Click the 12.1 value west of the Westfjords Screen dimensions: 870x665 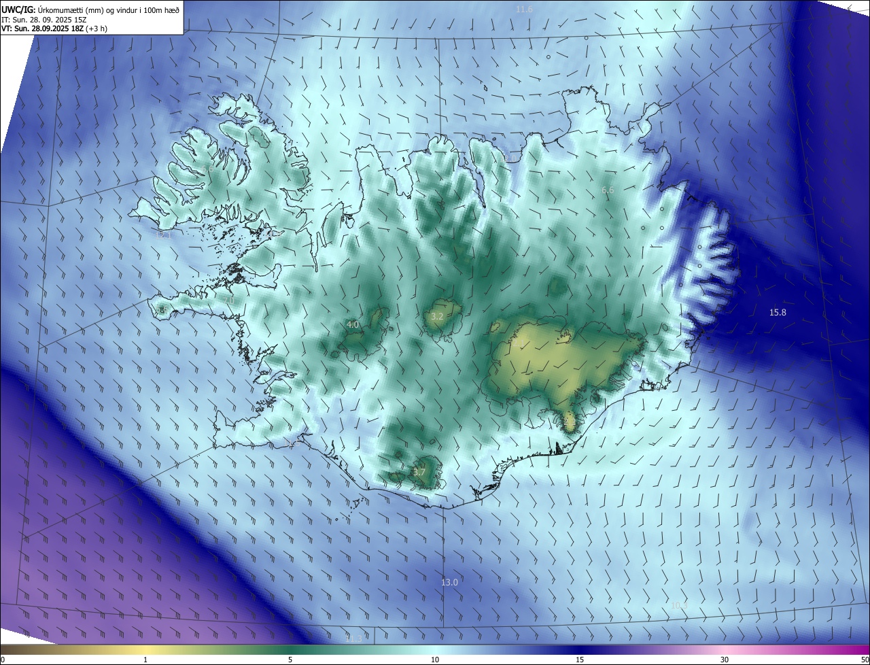tap(164, 235)
